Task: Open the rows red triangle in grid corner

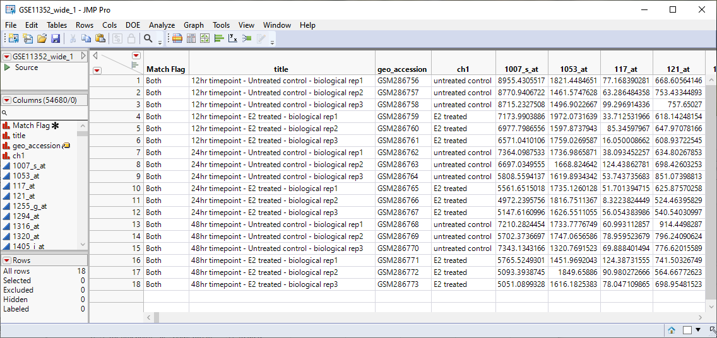Action: tap(97, 70)
